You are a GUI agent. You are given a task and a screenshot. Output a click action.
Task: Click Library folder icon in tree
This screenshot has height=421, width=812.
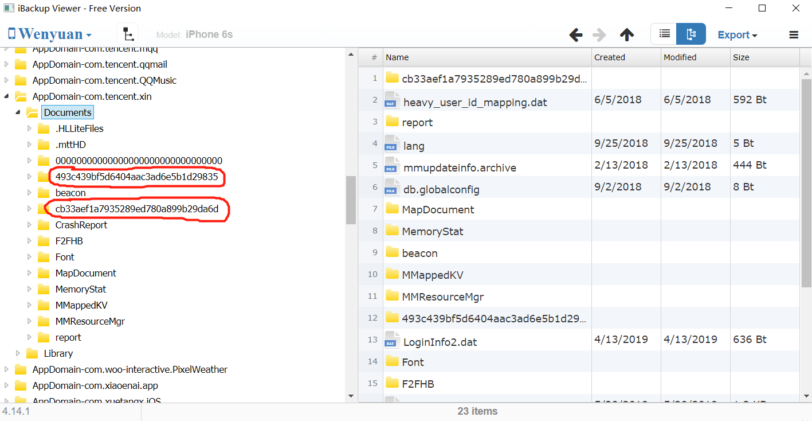click(32, 353)
